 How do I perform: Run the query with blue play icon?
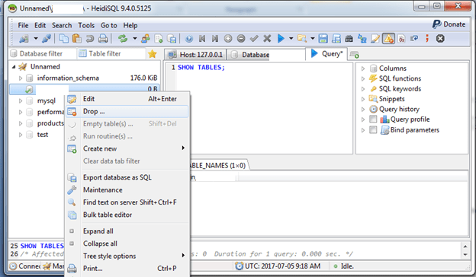[x=281, y=39]
